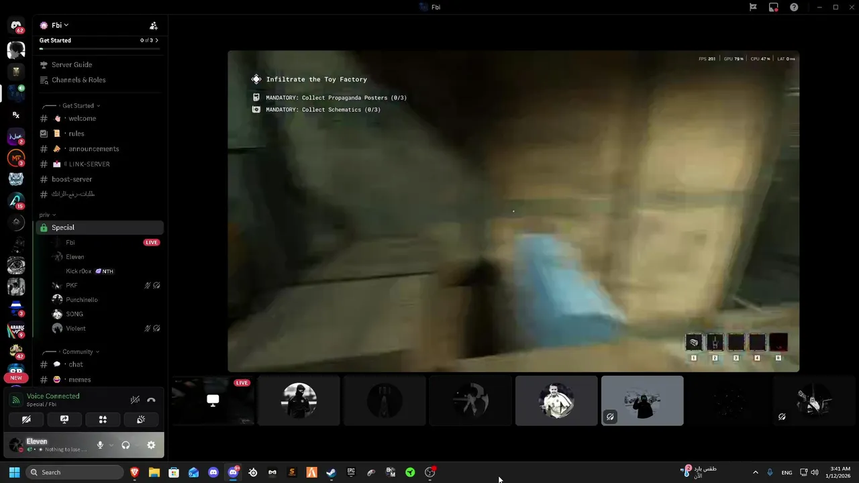Open the activities launcher button
This screenshot has width=859, height=483.
[x=103, y=419]
